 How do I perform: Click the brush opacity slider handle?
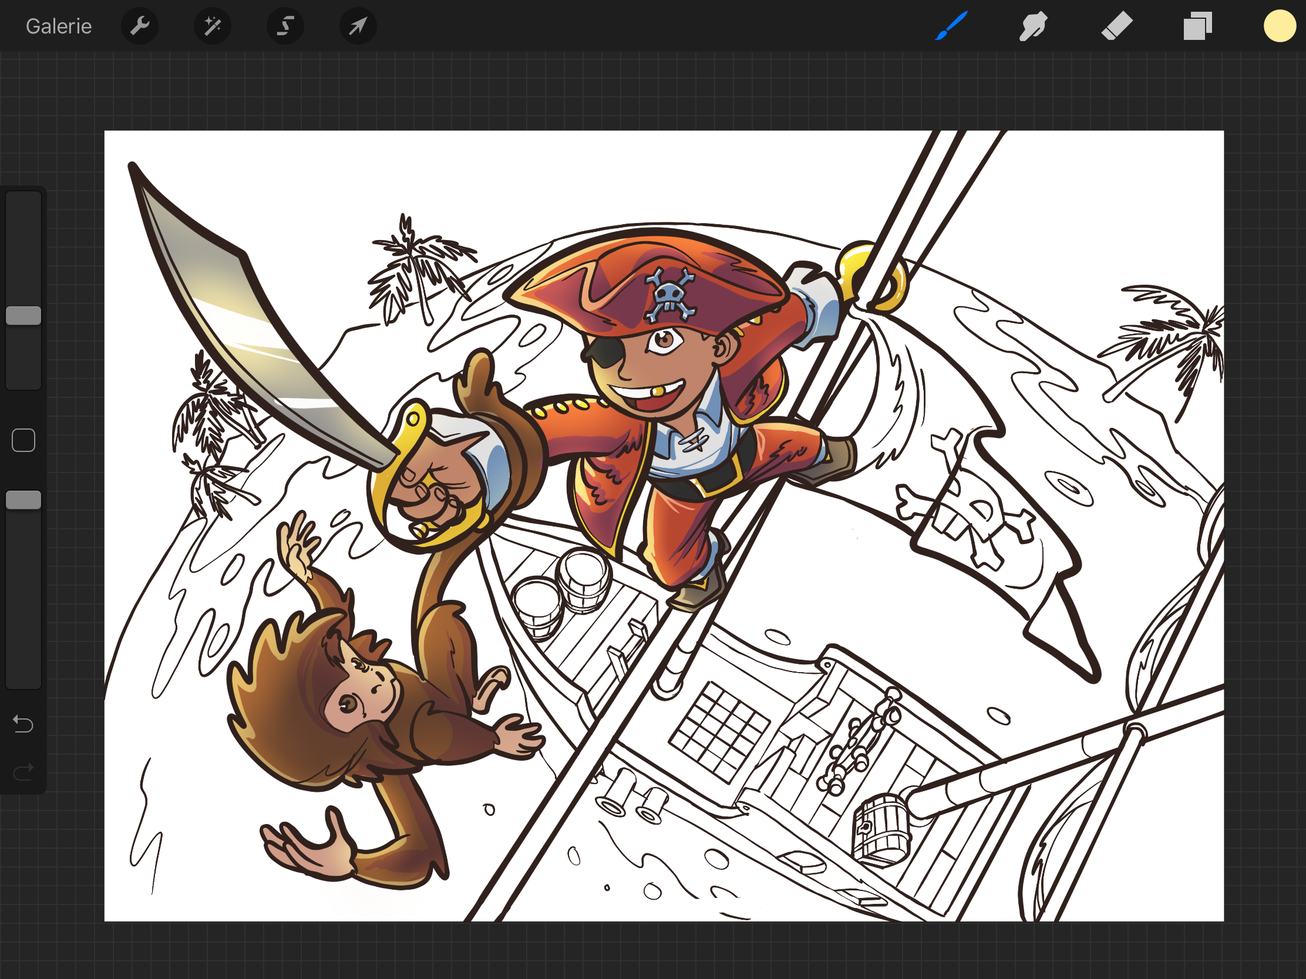pos(23,500)
